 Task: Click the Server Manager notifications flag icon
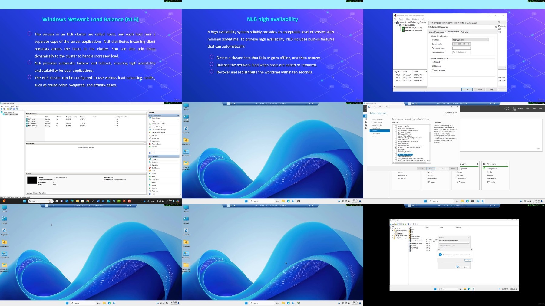[514, 108]
